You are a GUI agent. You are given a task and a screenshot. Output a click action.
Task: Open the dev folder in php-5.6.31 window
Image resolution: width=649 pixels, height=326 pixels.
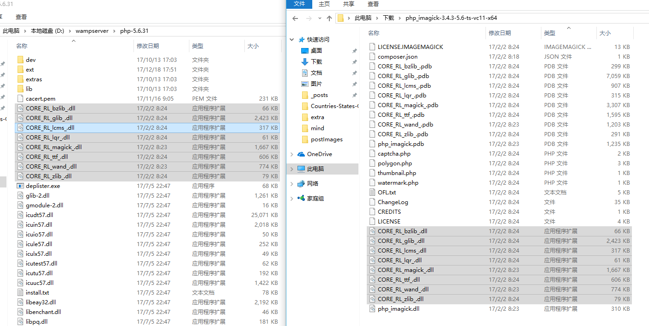click(x=30, y=60)
